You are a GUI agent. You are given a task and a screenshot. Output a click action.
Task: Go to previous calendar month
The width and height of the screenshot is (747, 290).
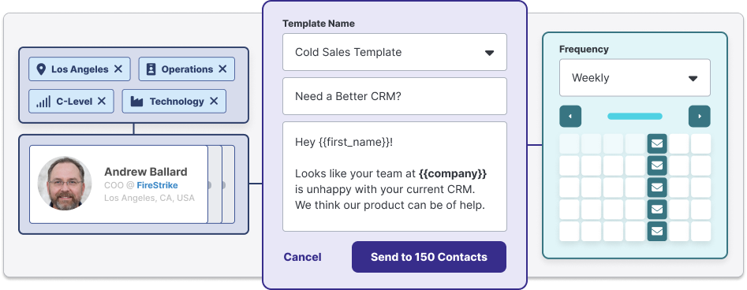click(570, 116)
